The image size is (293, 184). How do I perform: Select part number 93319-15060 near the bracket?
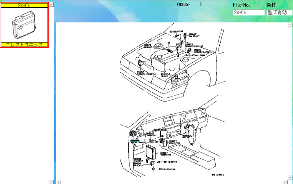point(167,169)
